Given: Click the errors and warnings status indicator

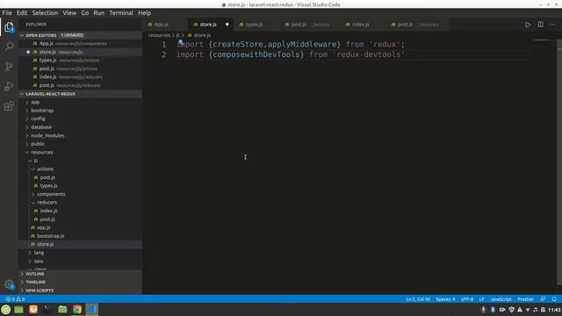Looking at the screenshot, I should [x=15, y=298].
